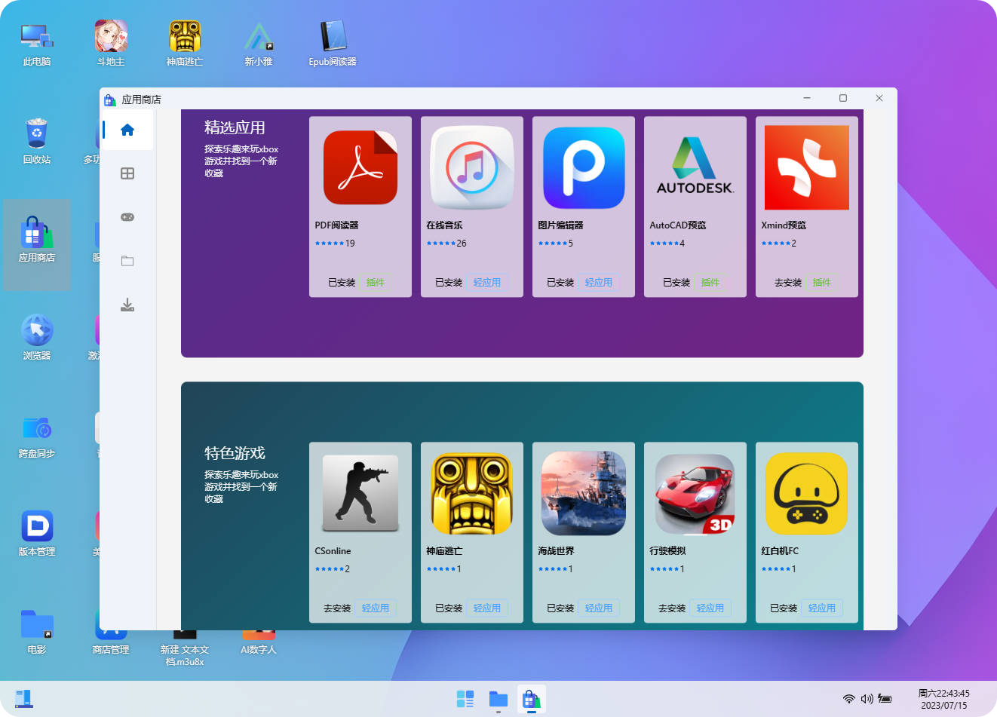Open the 红白机FC game icon
This screenshot has width=997, height=717.
tap(807, 493)
